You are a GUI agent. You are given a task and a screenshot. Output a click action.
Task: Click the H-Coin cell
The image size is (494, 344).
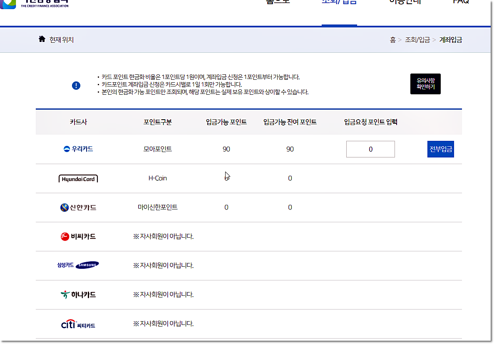click(158, 178)
